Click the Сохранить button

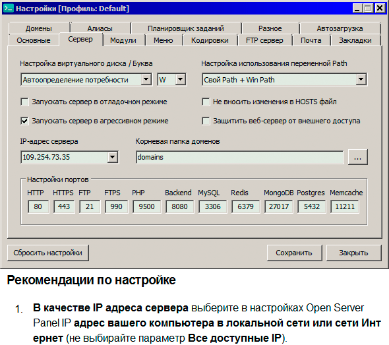[x=294, y=253]
